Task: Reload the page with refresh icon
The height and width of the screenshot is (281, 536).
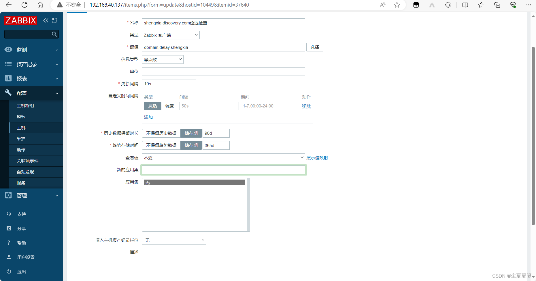Action: (x=24, y=5)
